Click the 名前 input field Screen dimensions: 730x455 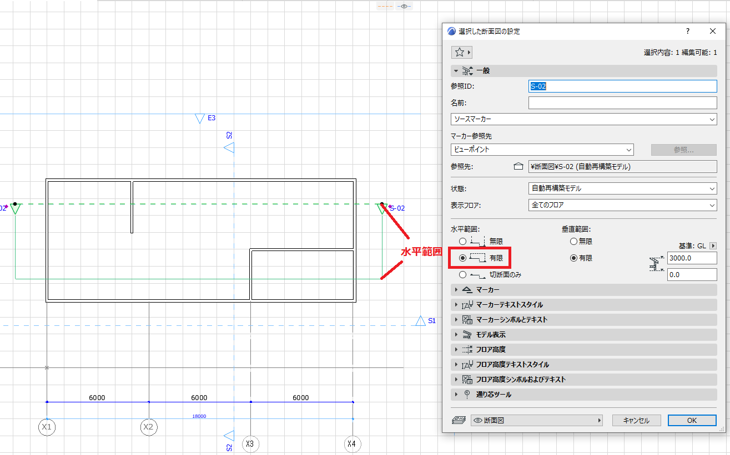623,103
